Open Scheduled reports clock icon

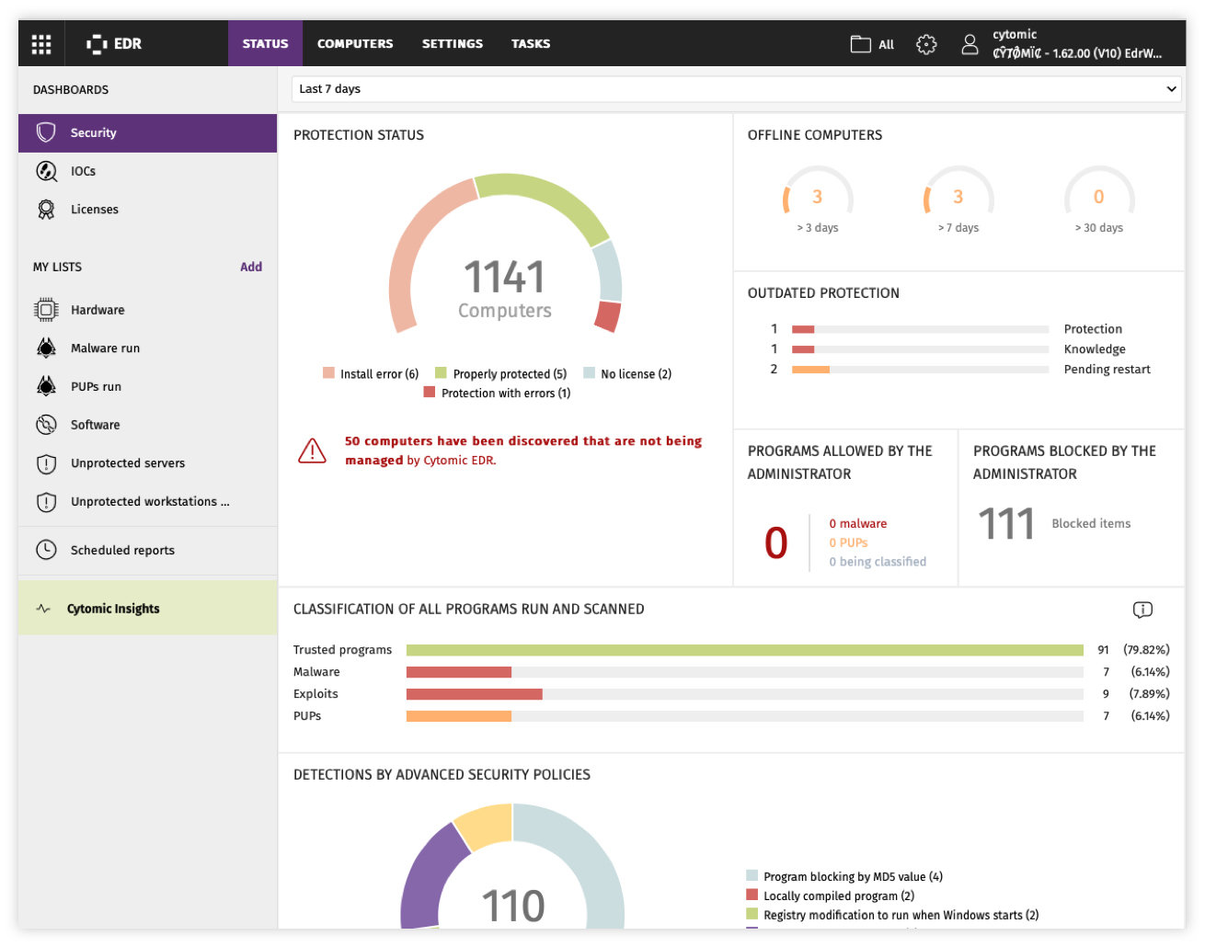[x=46, y=550]
